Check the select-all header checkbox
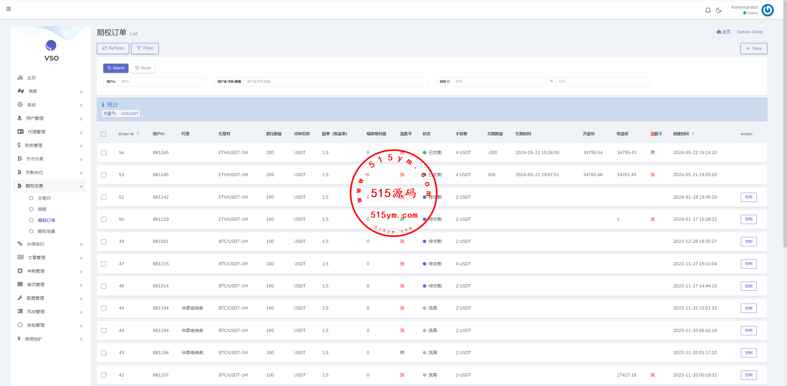Screen dimensions: 787x386 click(104, 134)
